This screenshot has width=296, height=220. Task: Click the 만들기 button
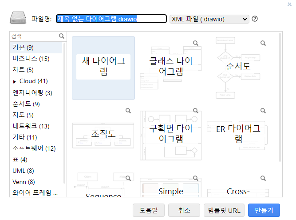264,210
